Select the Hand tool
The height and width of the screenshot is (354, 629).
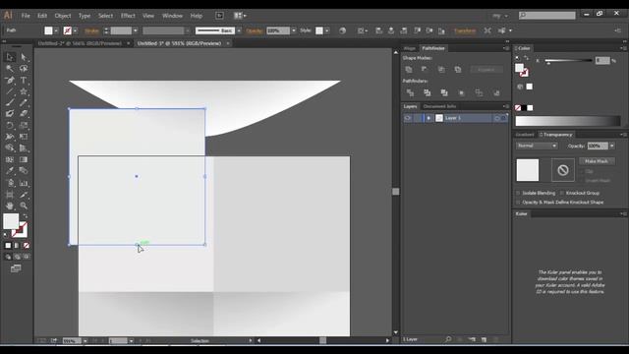point(10,206)
